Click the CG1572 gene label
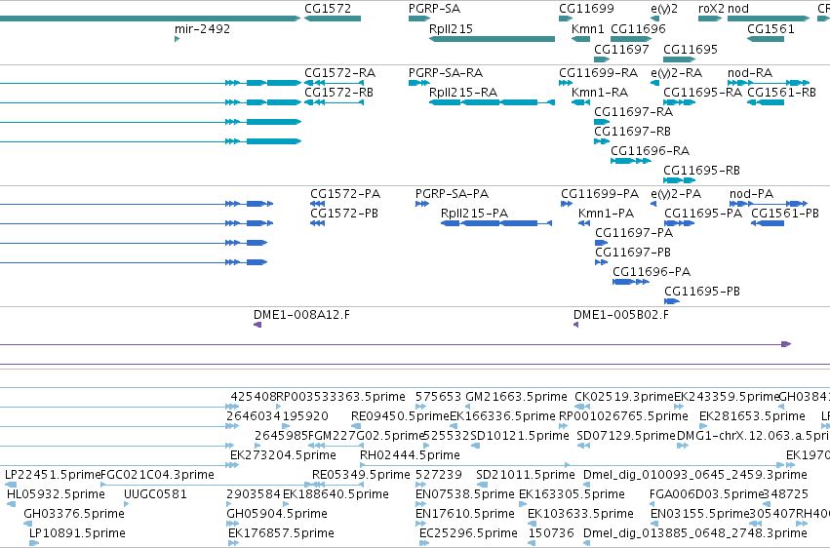 [327, 9]
